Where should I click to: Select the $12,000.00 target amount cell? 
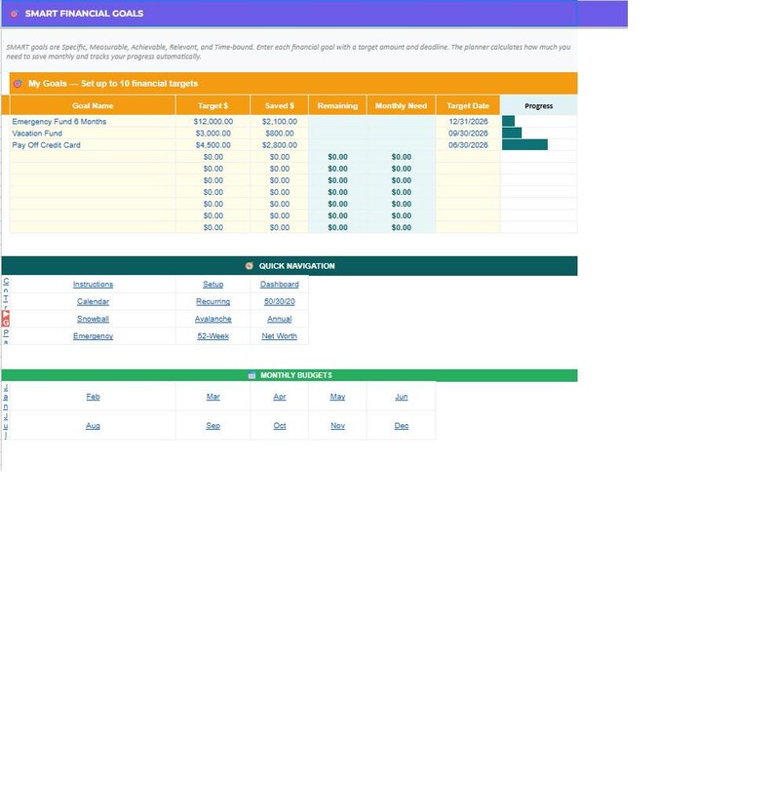click(x=213, y=122)
